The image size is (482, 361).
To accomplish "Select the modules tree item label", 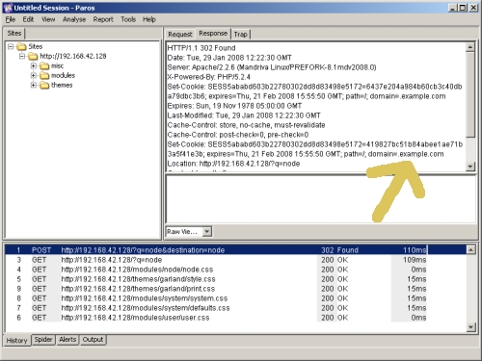I will [x=63, y=75].
